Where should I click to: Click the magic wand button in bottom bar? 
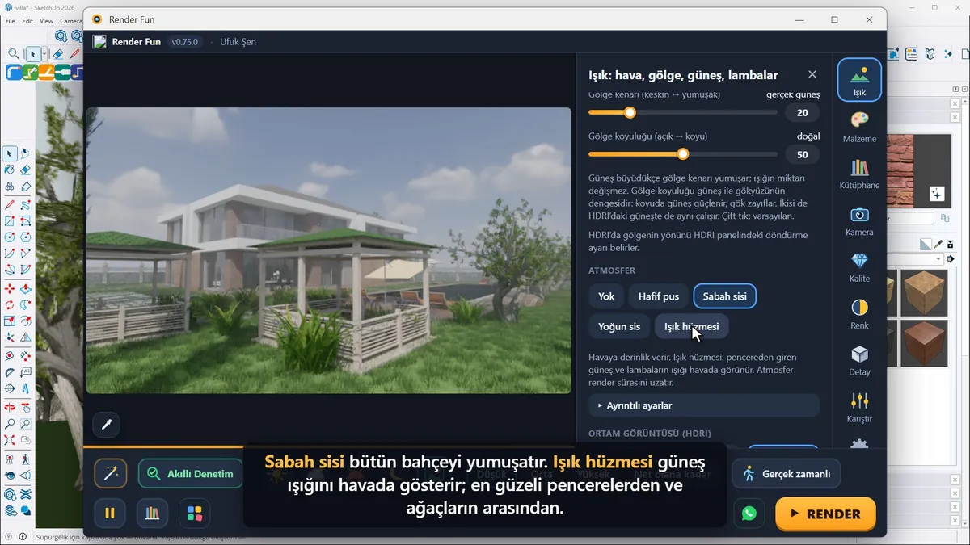pyautogui.click(x=110, y=473)
